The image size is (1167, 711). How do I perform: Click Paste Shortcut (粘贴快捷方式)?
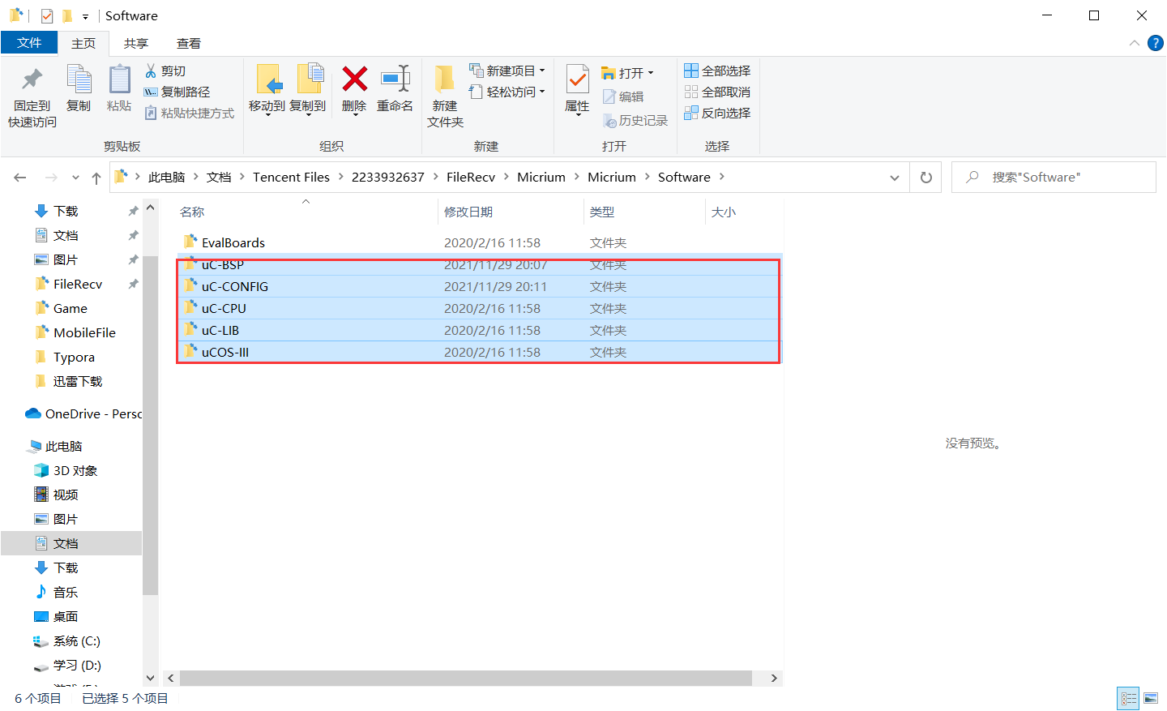pyautogui.click(x=190, y=114)
